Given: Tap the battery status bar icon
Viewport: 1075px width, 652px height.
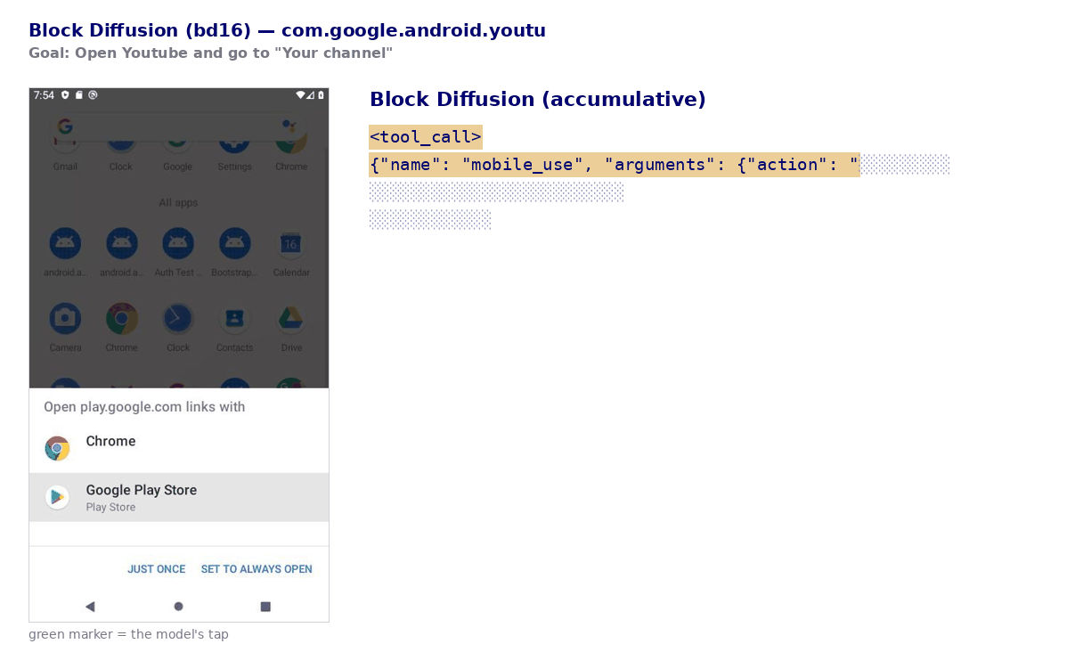Looking at the screenshot, I should [321, 94].
